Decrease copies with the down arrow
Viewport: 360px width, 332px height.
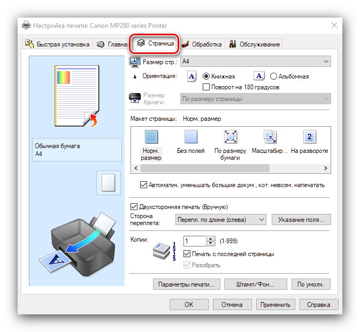tap(210, 243)
